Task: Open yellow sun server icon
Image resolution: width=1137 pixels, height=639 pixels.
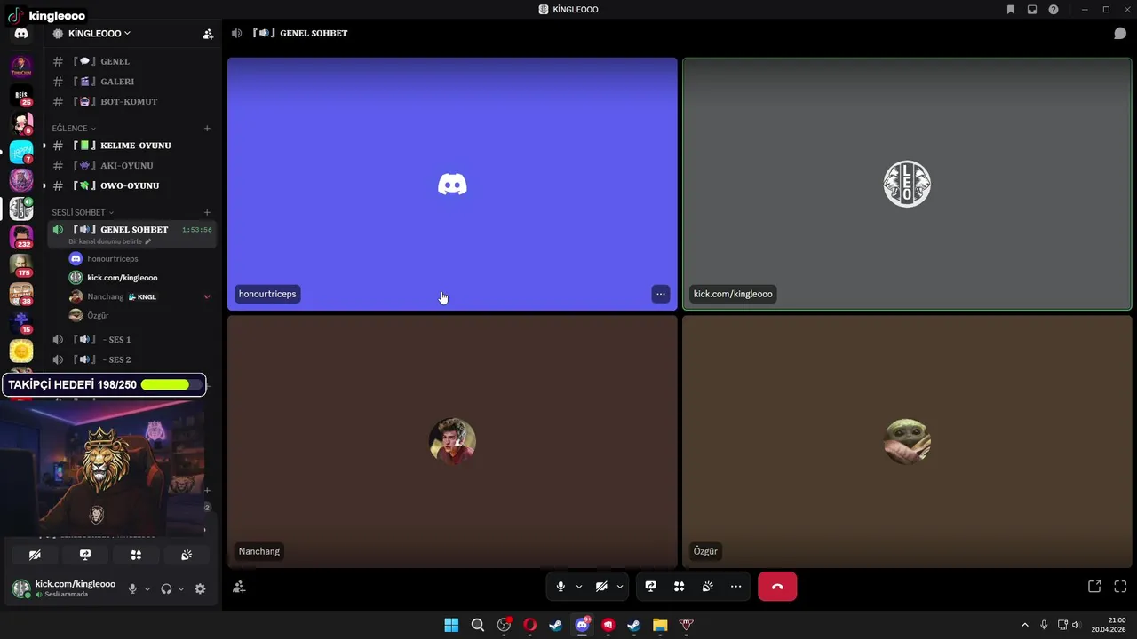Action: [21, 351]
